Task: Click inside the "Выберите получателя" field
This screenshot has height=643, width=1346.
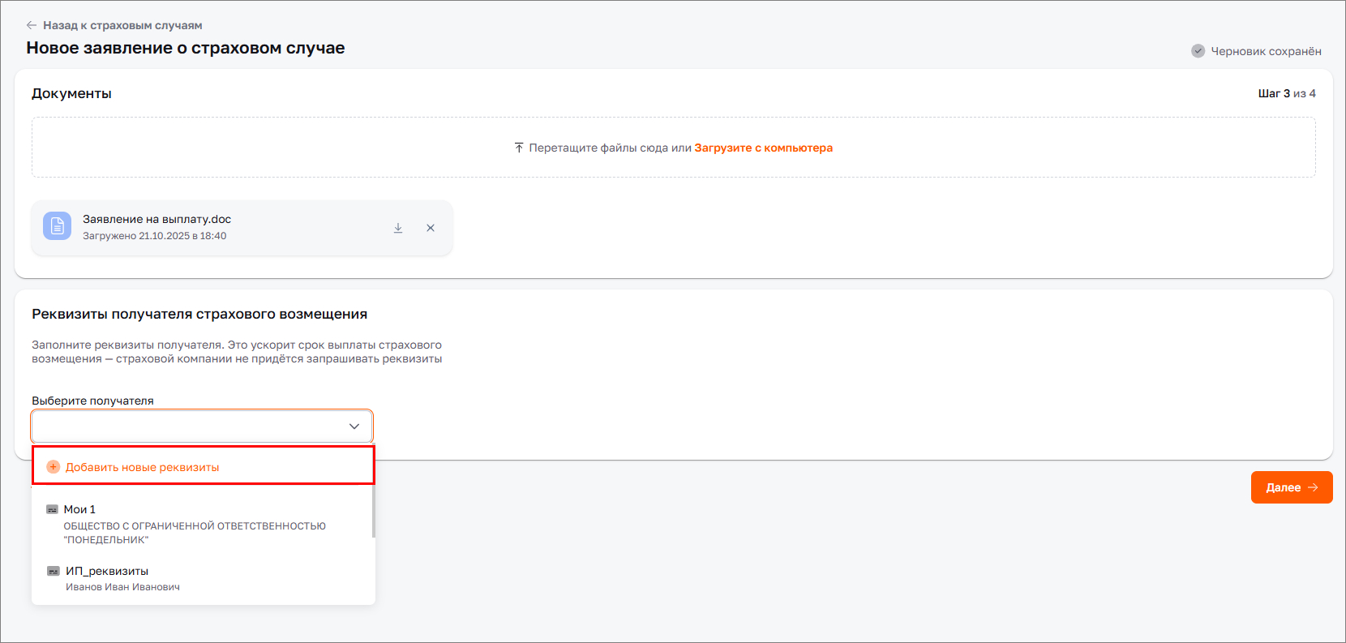Action: [x=186, y=427]
